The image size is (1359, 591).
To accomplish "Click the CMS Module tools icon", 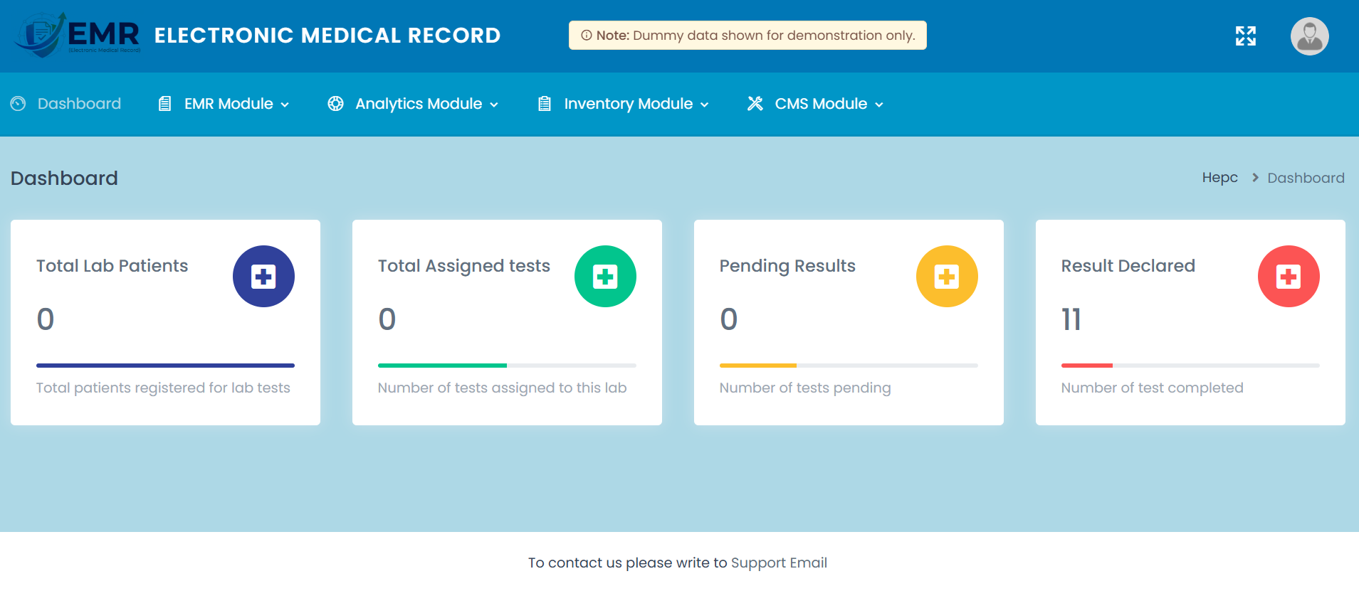I will click(755, 104).
